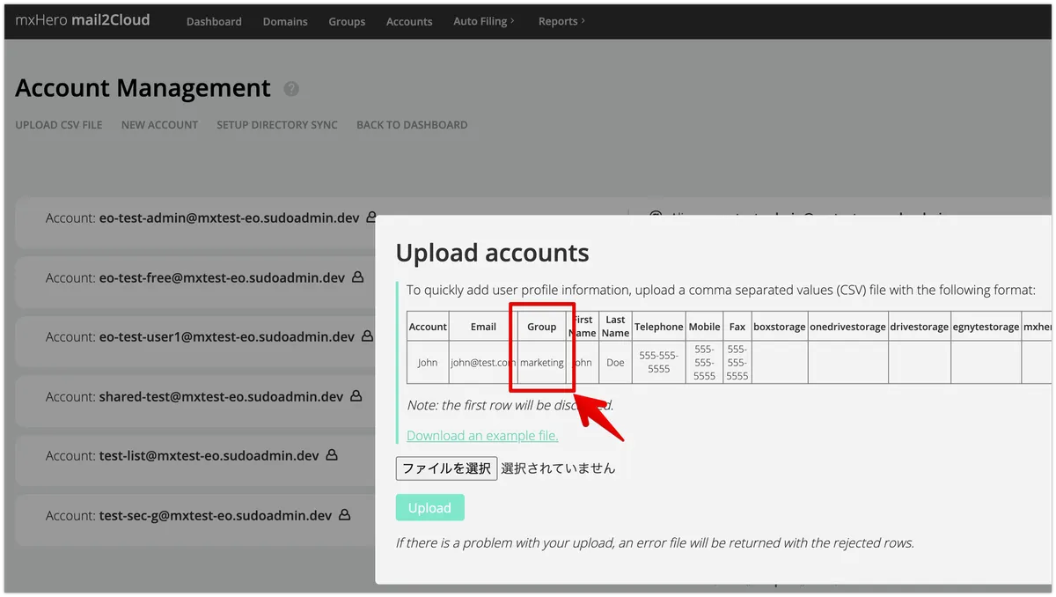Expand the Auto Filing dropdown menu
The image size is (1056, 597).
tap(484, 21)
